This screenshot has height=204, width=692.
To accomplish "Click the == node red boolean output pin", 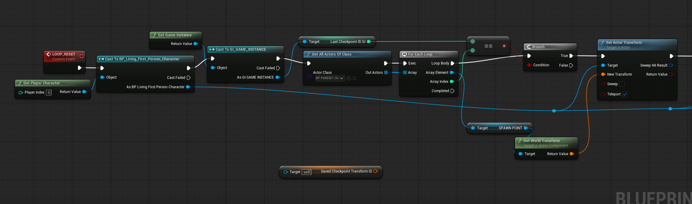I will 504,46.
